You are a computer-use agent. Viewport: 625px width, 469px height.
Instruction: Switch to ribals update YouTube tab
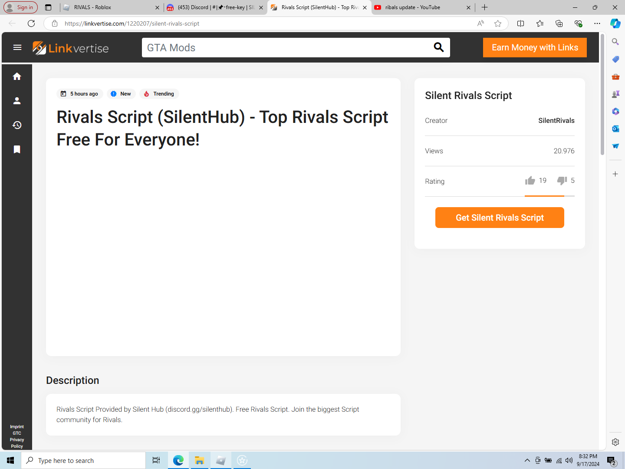[423, 7]
